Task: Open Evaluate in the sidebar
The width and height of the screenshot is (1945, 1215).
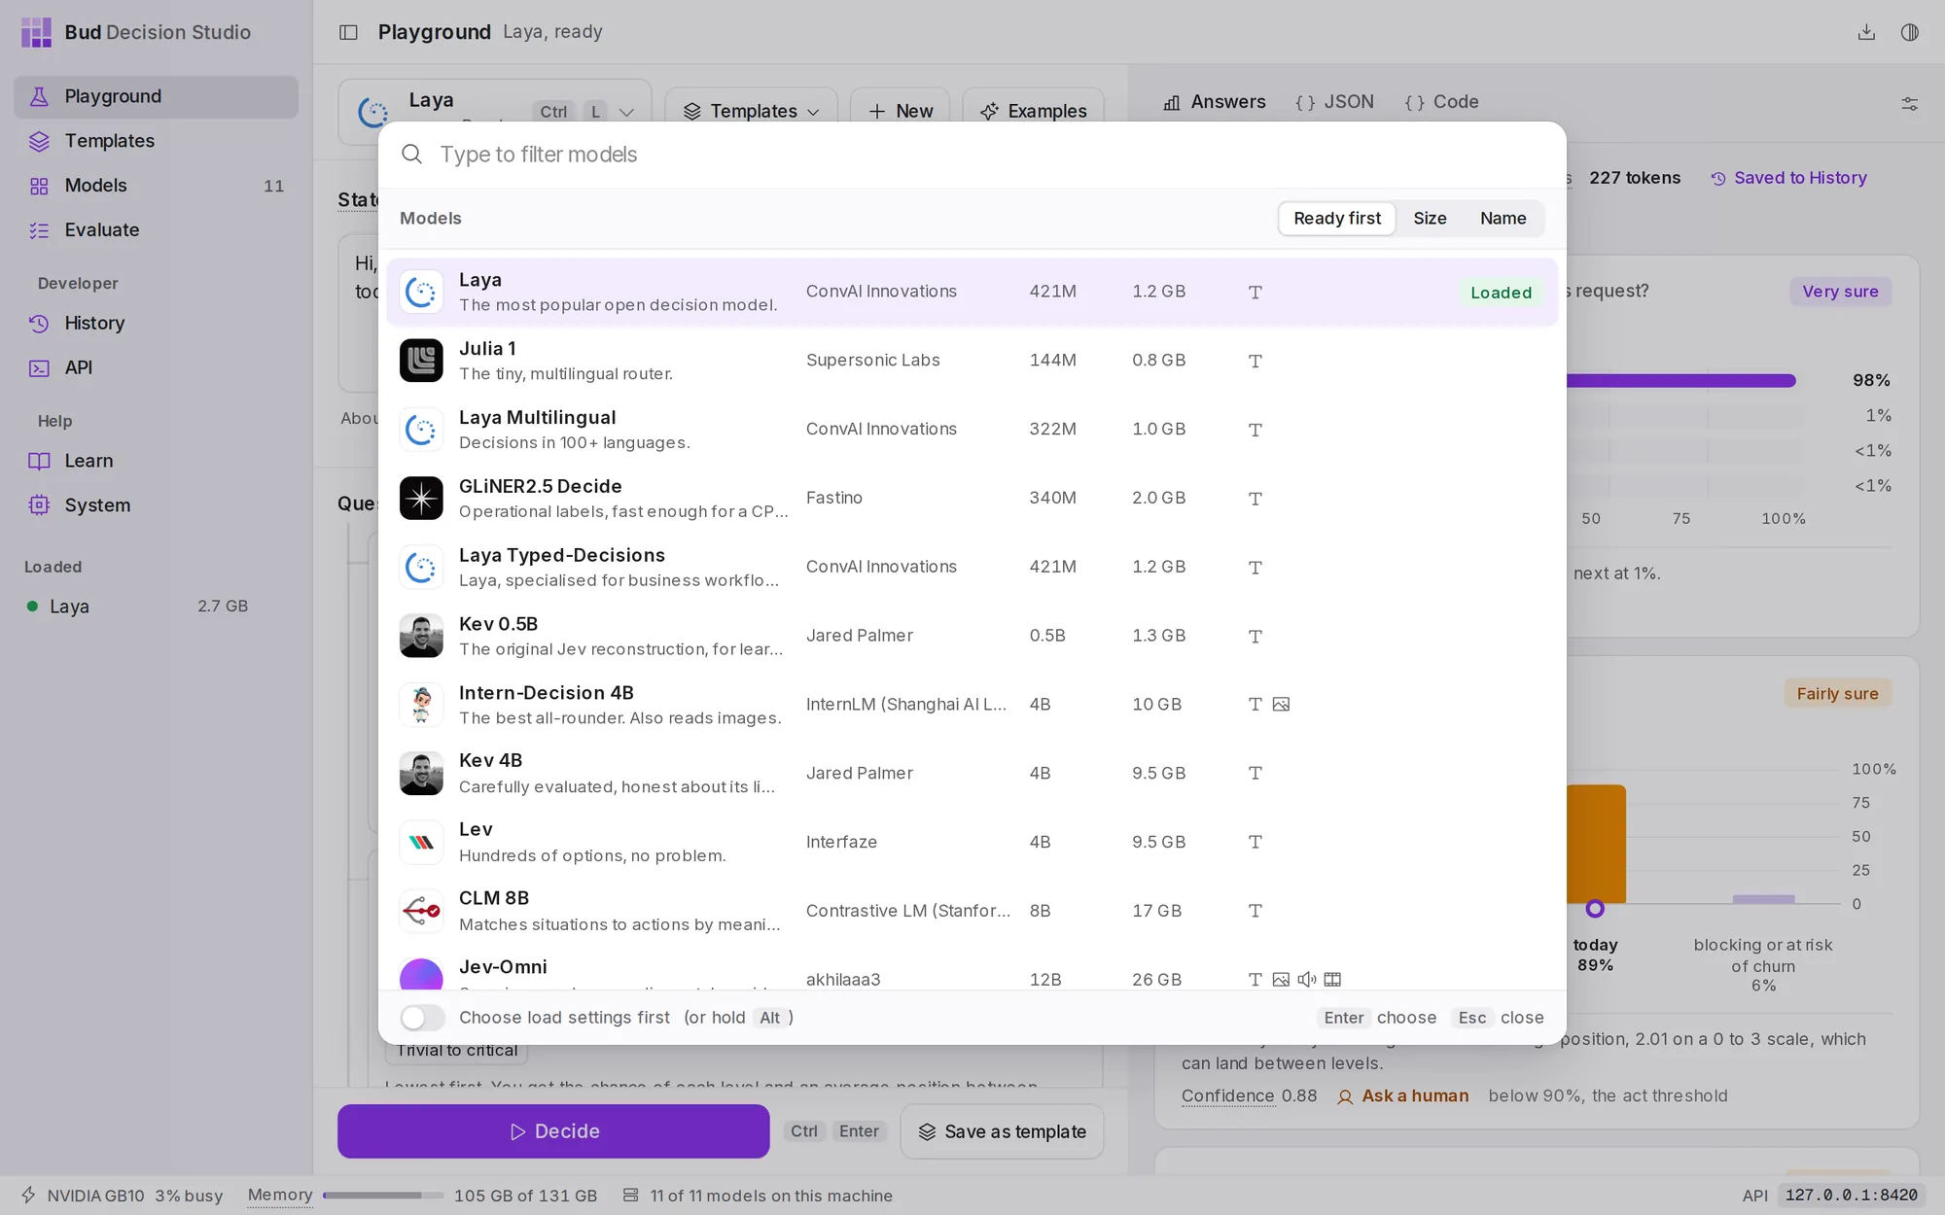Action: tap(156, 230)
